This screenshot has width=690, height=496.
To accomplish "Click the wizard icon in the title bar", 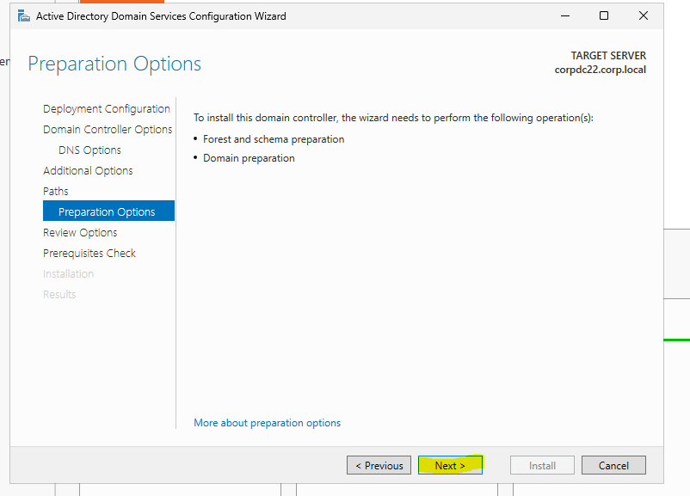I will pyautogui.click(x=24, y=15).
